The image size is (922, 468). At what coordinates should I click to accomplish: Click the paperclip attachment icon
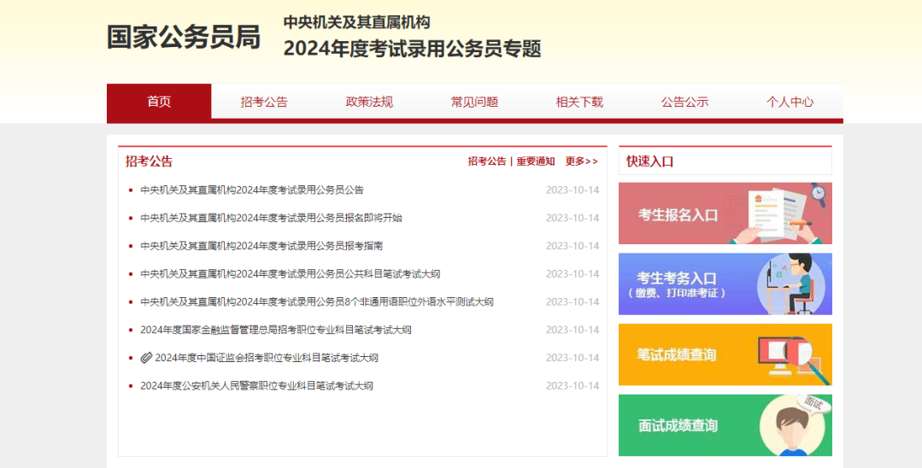click(146, 358)
